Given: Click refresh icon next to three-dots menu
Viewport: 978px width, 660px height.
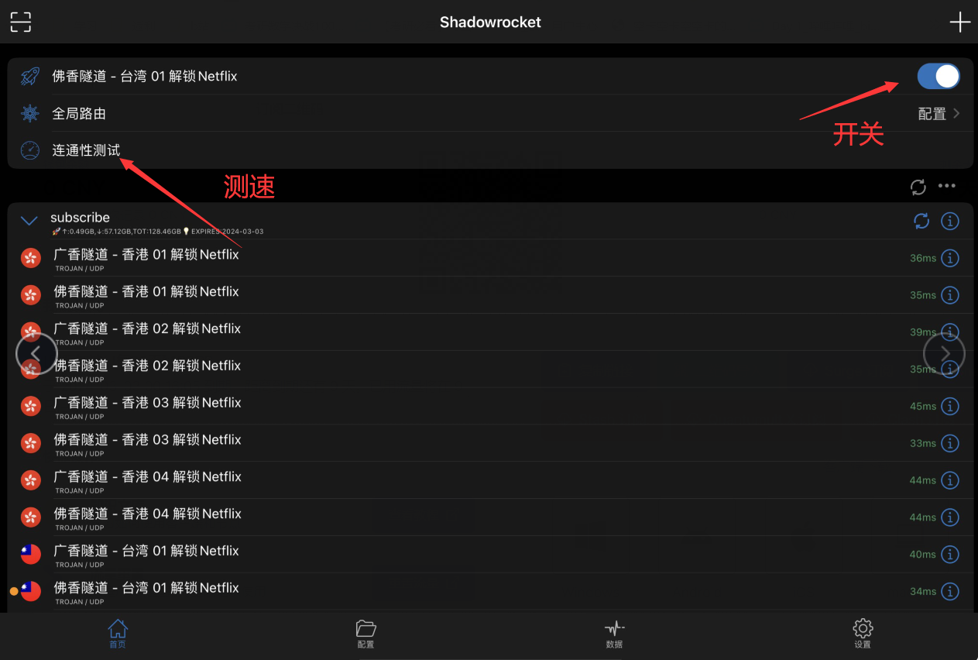Looking at the screenshot, I should tap(918, 186).
